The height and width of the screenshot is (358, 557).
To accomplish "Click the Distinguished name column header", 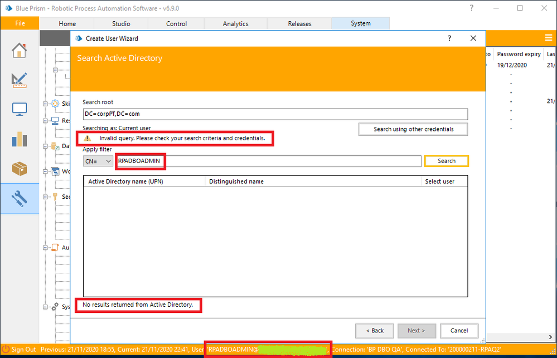I will (313, 182).
